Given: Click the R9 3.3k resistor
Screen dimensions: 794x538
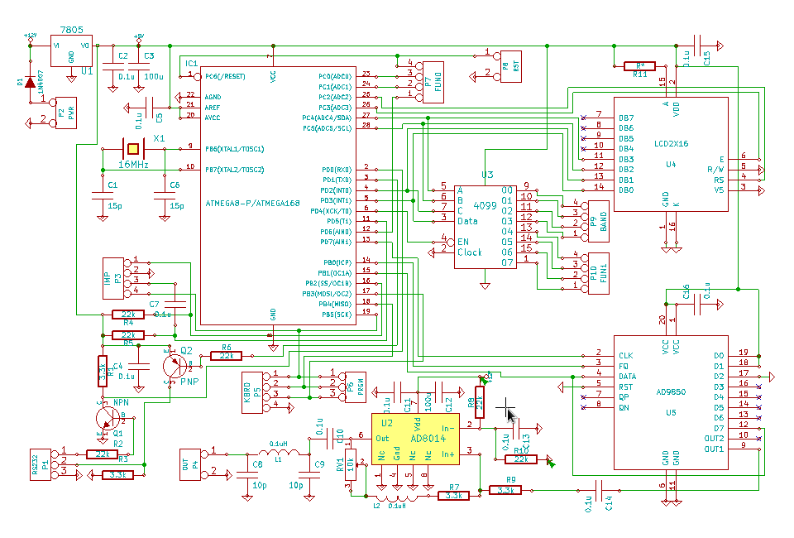Looking at the screenshot, I should click(x=505, y=490).
